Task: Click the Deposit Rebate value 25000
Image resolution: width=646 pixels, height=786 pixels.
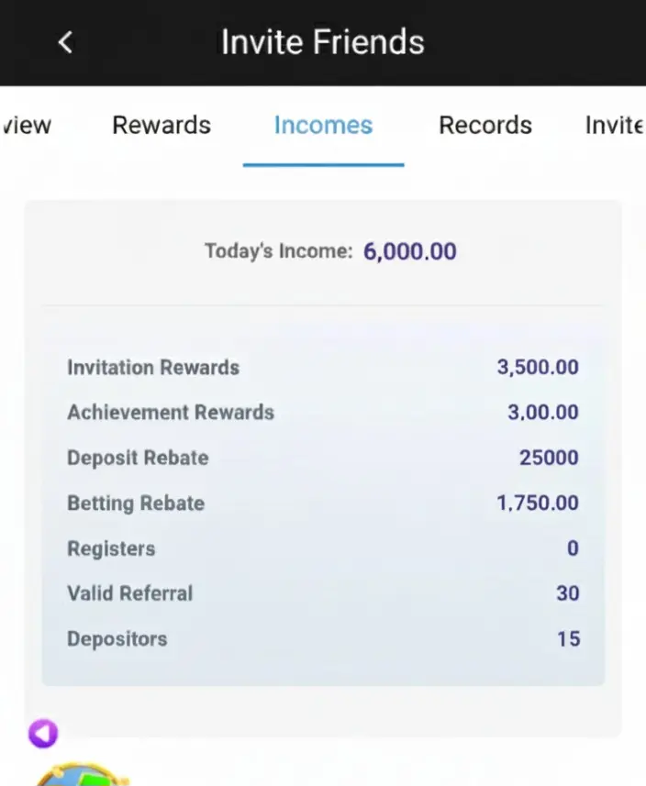Action: (x=549, y=457)
